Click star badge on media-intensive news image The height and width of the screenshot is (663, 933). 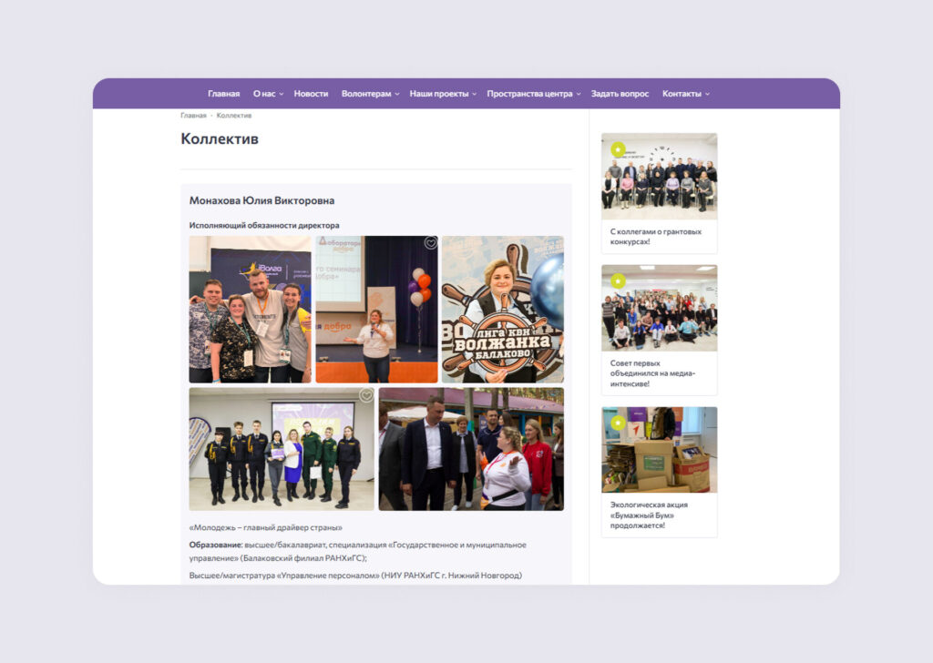618,280
